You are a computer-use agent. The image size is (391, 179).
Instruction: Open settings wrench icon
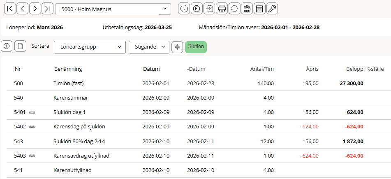point(272,9)
